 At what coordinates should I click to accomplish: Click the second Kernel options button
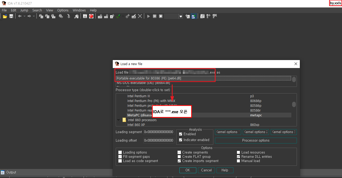[256, 132]
